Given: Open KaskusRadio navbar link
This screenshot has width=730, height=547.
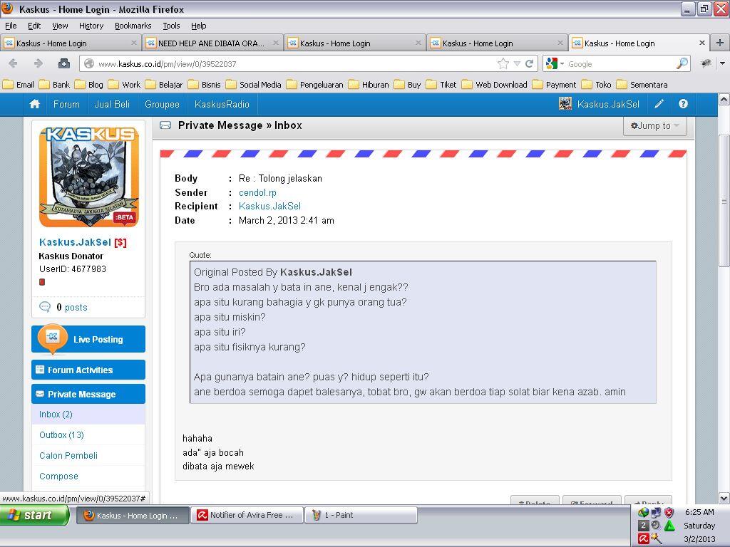Looking at the screenshot, I should pos(222,104).
